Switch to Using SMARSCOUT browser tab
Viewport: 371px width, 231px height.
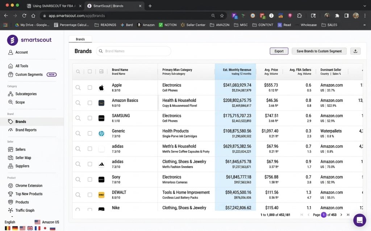coord(55,6)
